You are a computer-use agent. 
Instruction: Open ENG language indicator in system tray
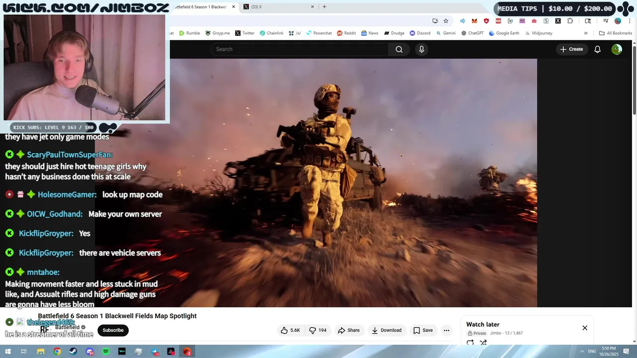592,351
